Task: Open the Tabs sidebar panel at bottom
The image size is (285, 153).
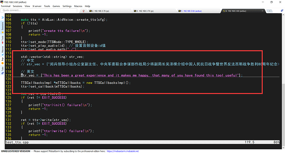Action: [x=2, y=71]
